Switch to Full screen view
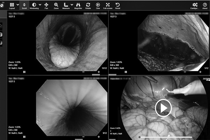 click(108, 6)
